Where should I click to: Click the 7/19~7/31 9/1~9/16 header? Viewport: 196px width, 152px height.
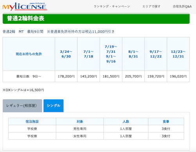point(111,54)
